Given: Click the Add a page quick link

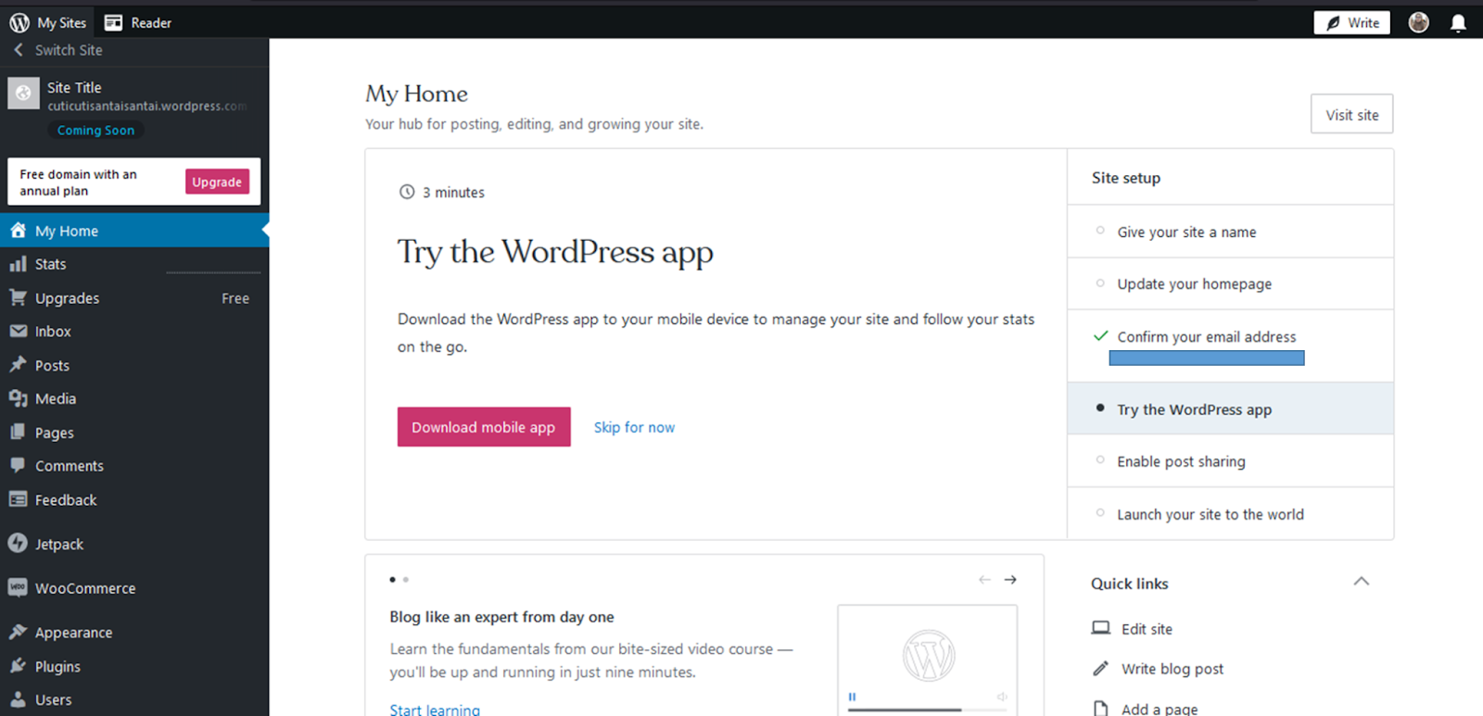Looking at the screenshot, I should tap(1145, 709).
